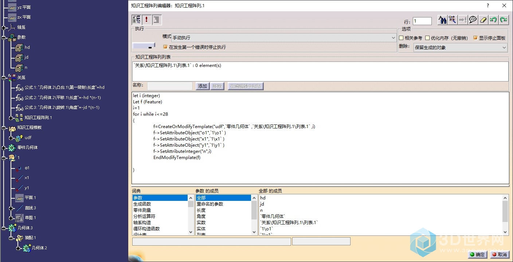The image size is (513, 262).
Task: Expand the 零件几何体 tree node
Action: (4, 148)
